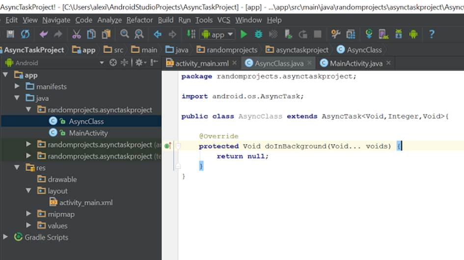Open the Window menu

pos(248,20)
